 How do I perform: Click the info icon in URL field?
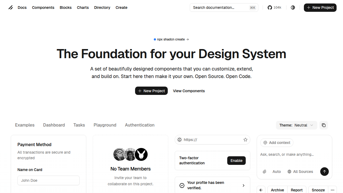[180, 140]
